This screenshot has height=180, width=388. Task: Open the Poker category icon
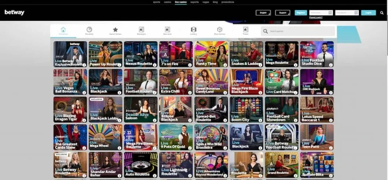(246, 30)
